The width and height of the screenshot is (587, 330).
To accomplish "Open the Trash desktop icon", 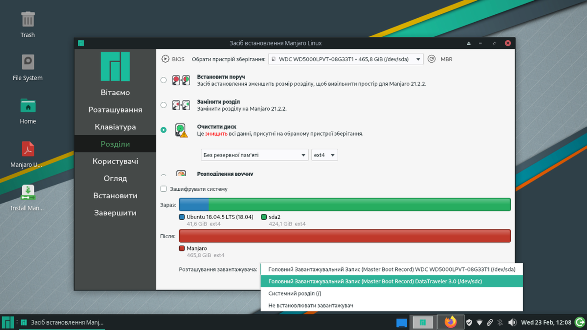I will pyautogui.click(x=28, y=24).
